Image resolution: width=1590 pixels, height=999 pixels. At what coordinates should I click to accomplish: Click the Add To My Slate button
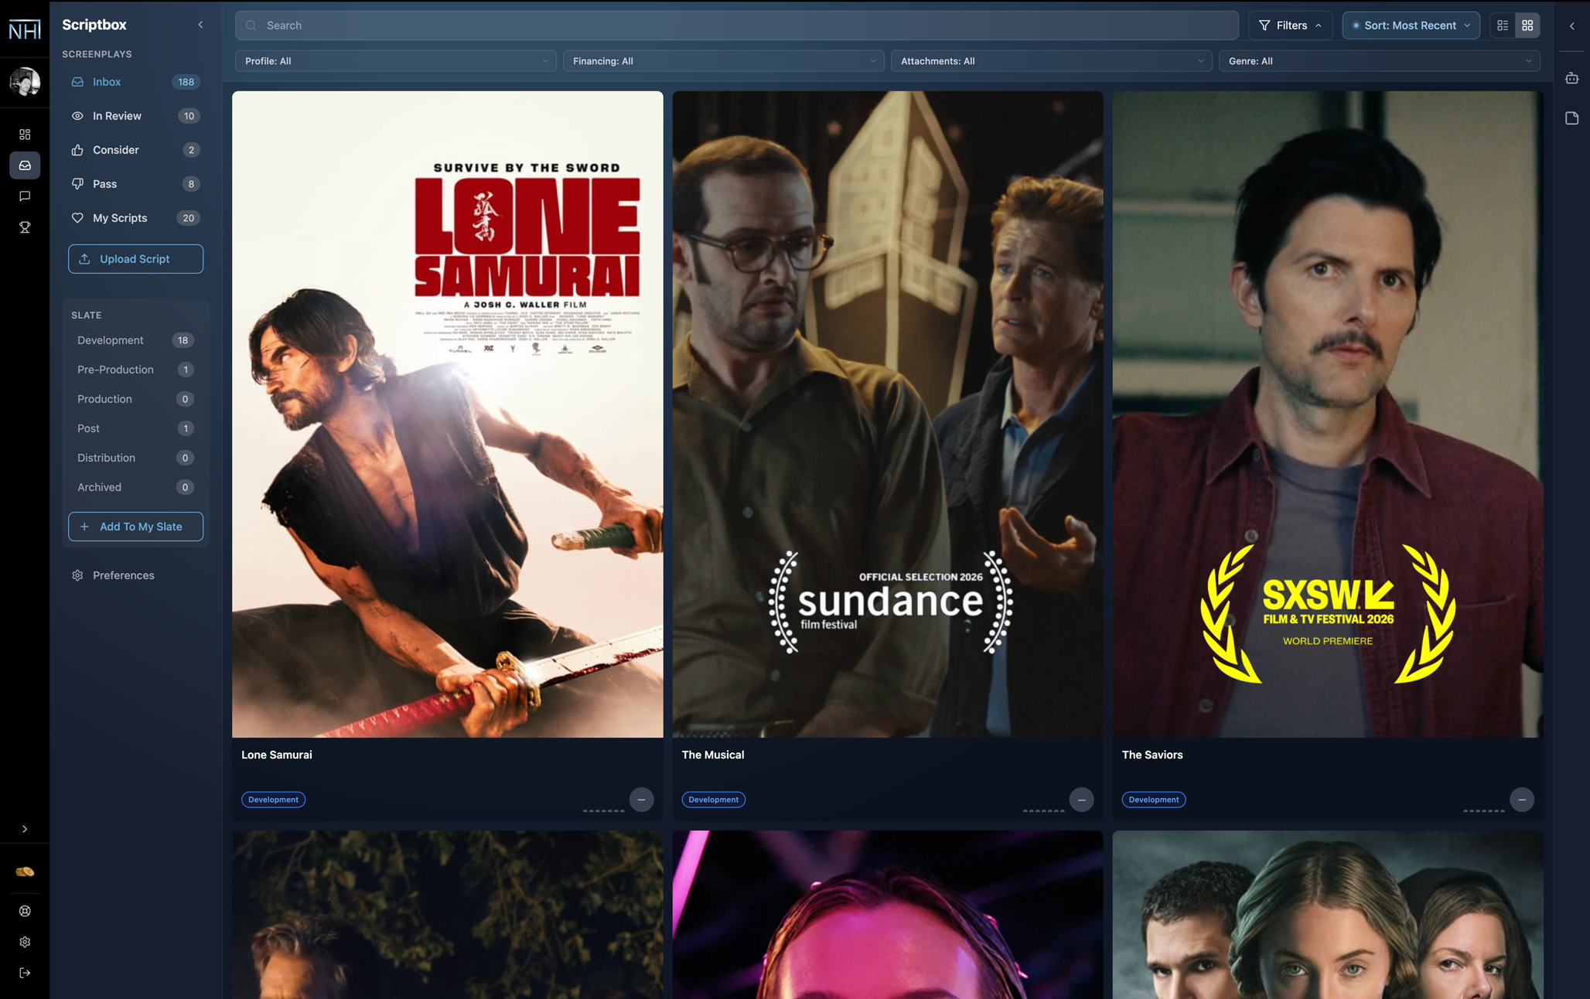point(135,527)
